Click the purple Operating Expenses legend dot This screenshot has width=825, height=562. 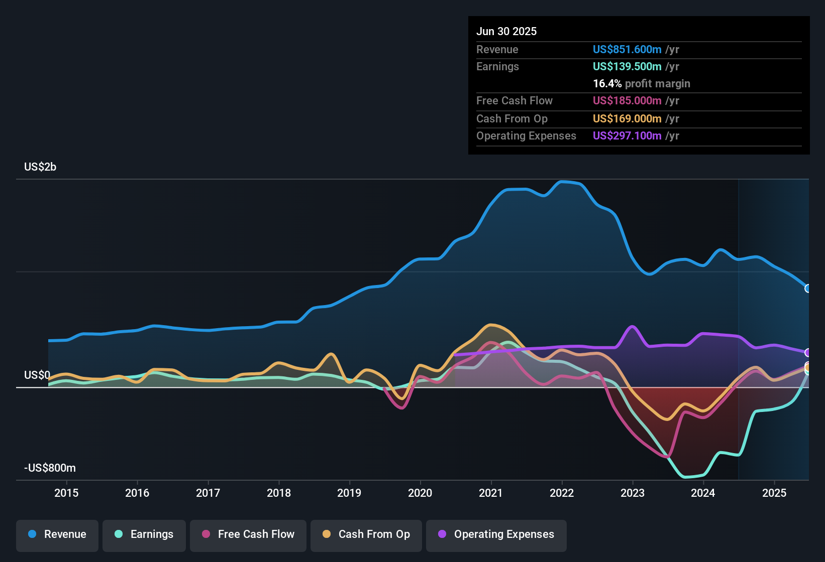442,534
